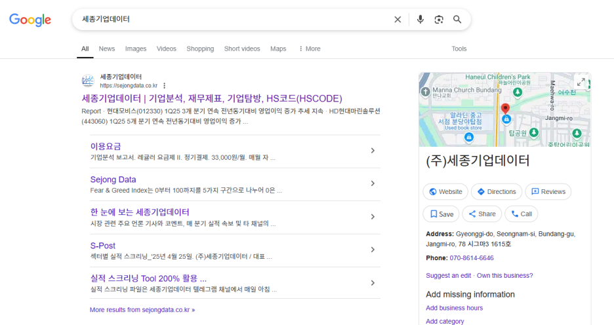Open the Maps tab
614x325 pixels.
point(278,49)
